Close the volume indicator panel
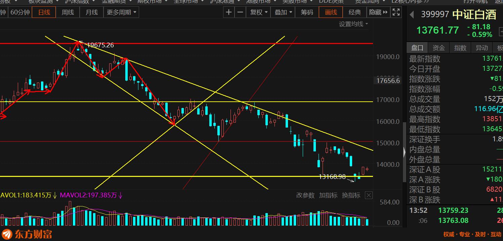Viewport: 503px width, 241px height. pos(369,195)
